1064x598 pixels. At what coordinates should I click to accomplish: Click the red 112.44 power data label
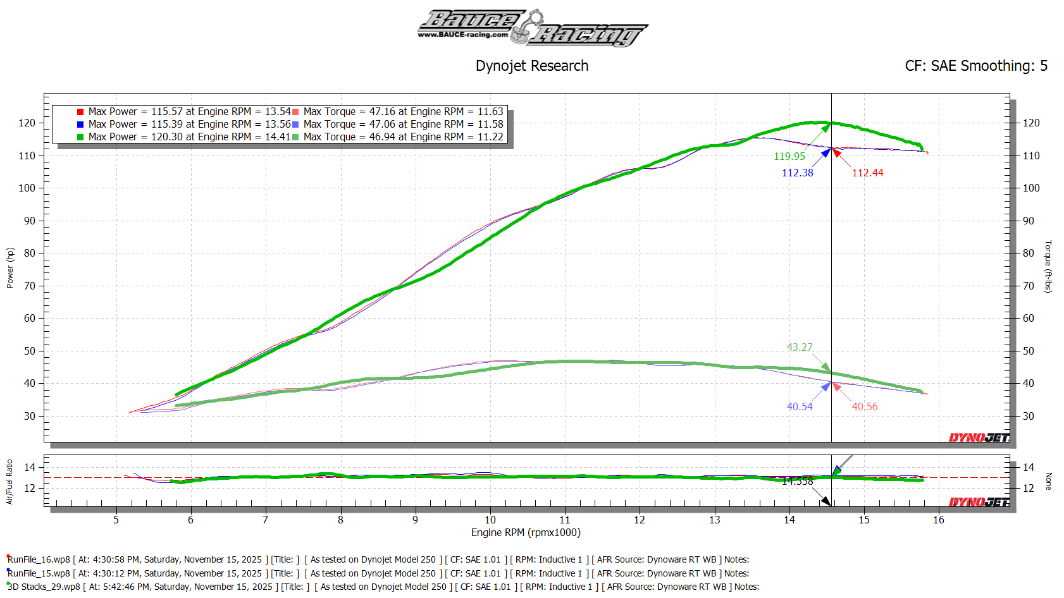pos(867,173)
